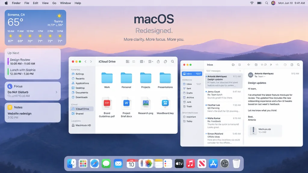Expand the Do Not Disturb Focus chevron
Screen dimensions: 308x173
[56, 92]
